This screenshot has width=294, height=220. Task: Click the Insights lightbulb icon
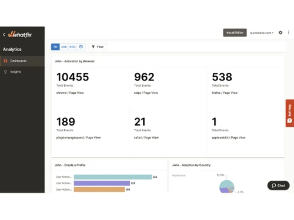(5, 72)
